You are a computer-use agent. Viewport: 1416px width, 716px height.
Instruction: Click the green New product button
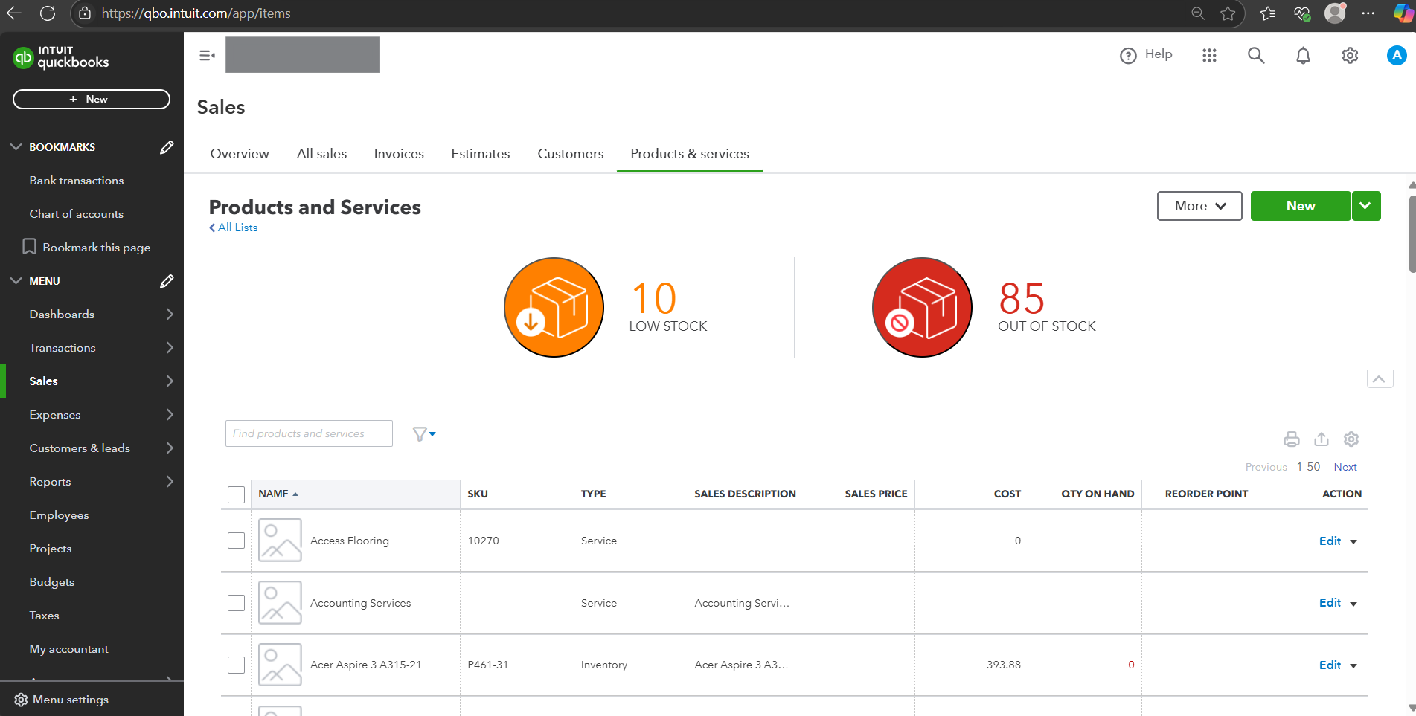click(x=1301, y=206)
